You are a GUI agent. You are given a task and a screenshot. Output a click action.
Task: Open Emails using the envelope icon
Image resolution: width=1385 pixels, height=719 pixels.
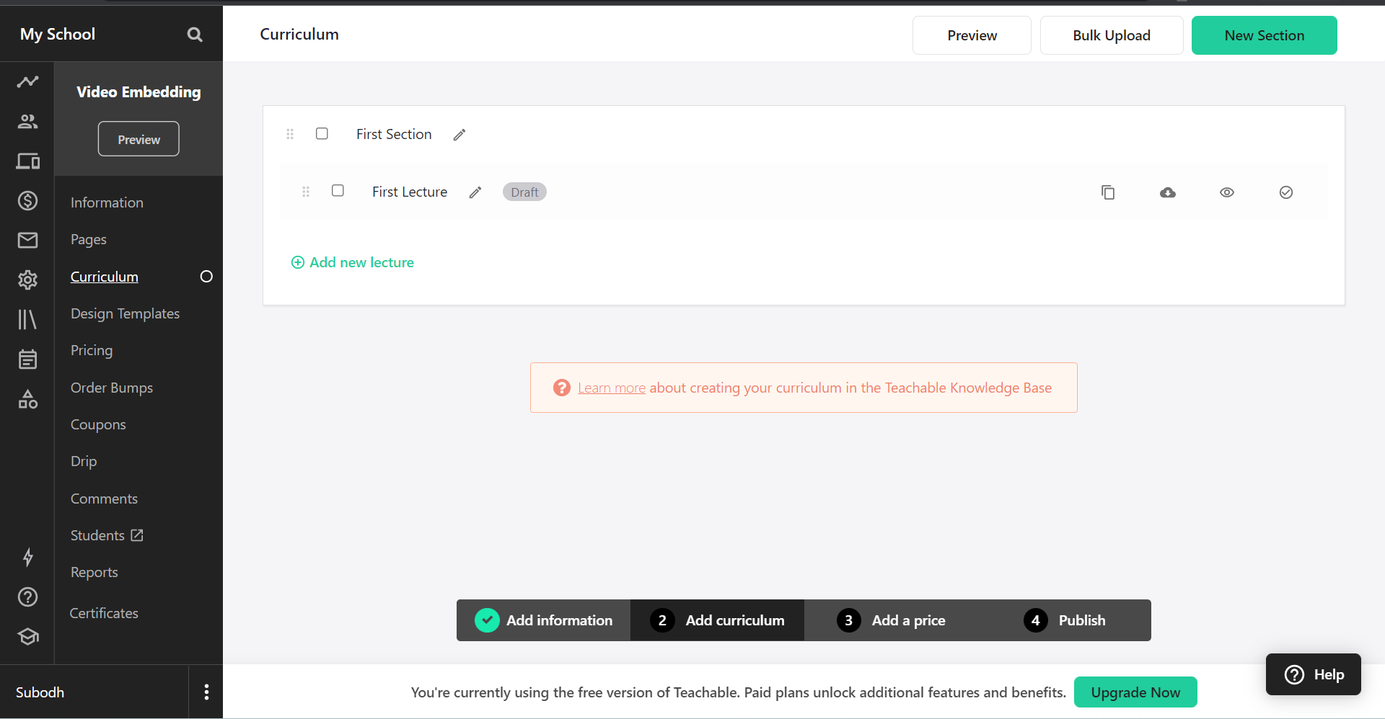pyautogui.click(x=27, y=240)
